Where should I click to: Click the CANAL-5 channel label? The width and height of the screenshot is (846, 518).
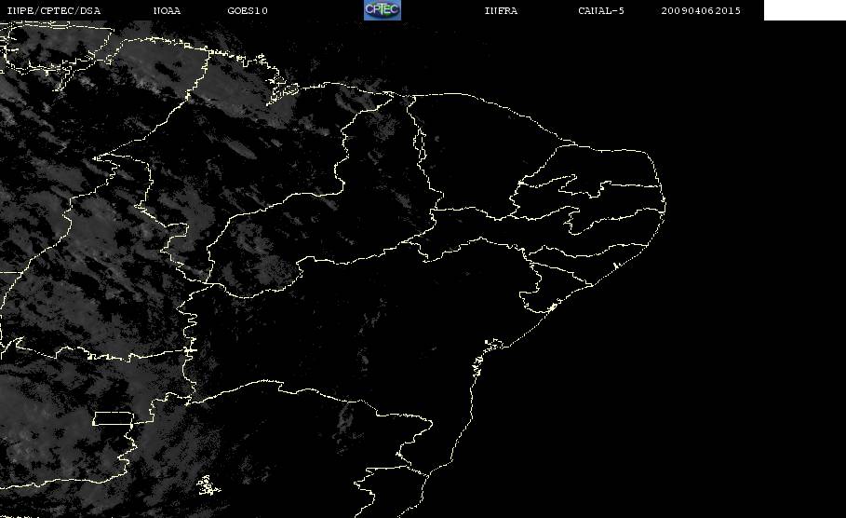pyautogui.click(x=601, y=11)
